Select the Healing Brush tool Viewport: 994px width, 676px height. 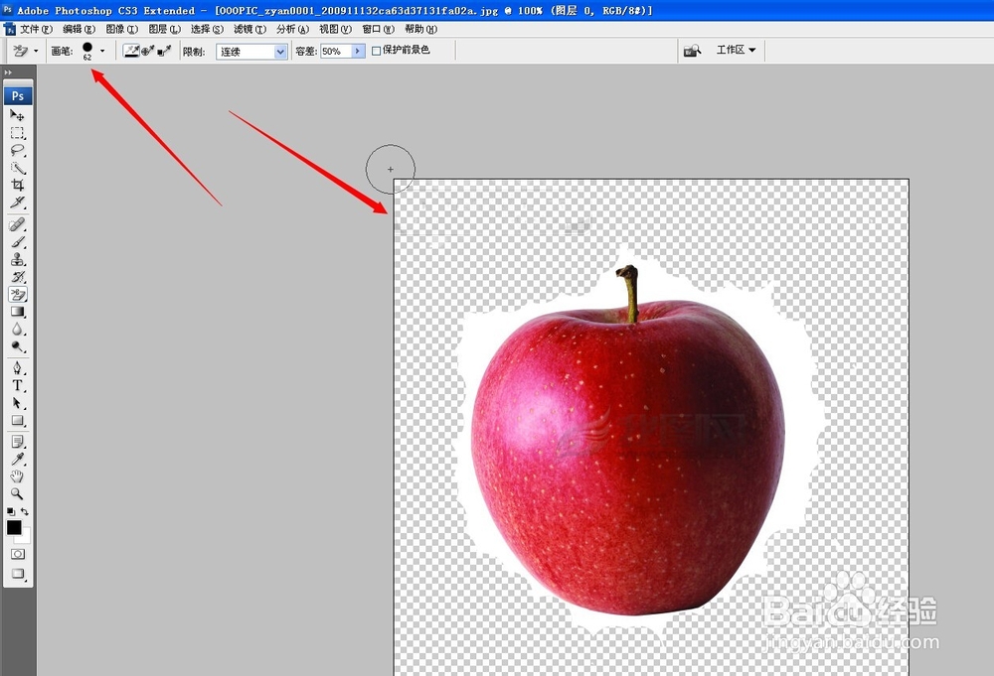[17, 224]
